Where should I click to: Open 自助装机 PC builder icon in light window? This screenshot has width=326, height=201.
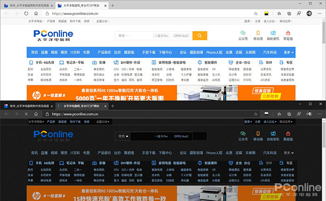coord(273,35)
